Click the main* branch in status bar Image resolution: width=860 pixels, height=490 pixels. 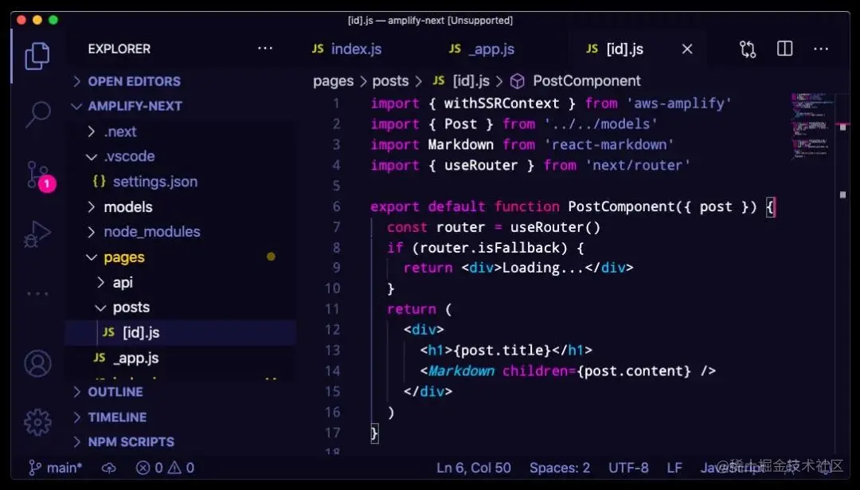tap(56, 468)
